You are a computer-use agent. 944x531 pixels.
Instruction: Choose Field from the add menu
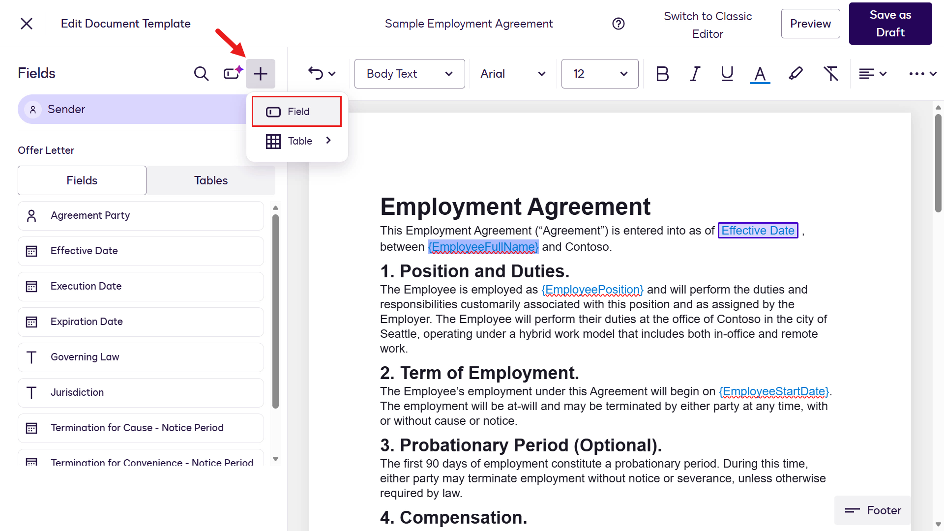[x=297, y=112]
